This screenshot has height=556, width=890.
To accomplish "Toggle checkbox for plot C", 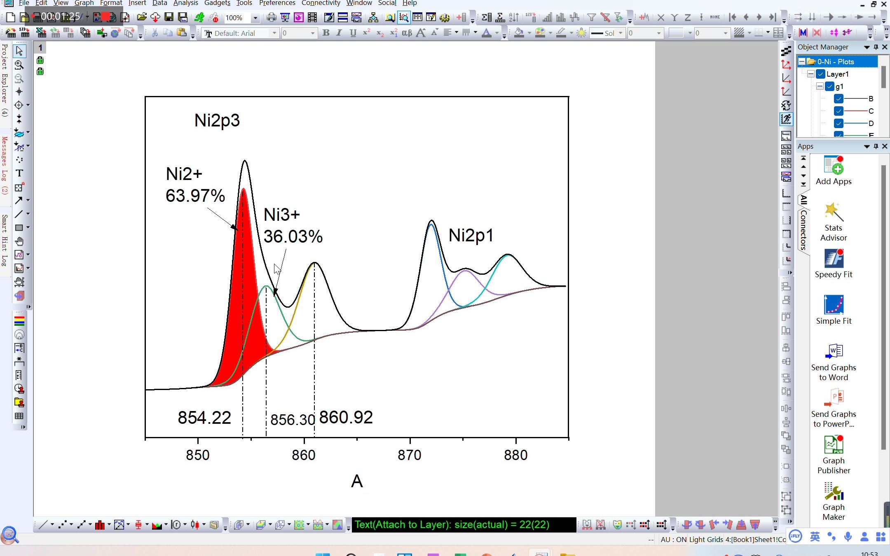I will point(838,111).
